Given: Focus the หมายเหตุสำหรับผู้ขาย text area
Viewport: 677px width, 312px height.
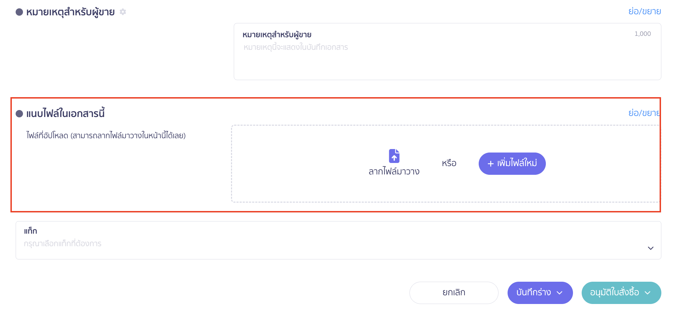Looking at the screenshot, I should click(447, 59).
